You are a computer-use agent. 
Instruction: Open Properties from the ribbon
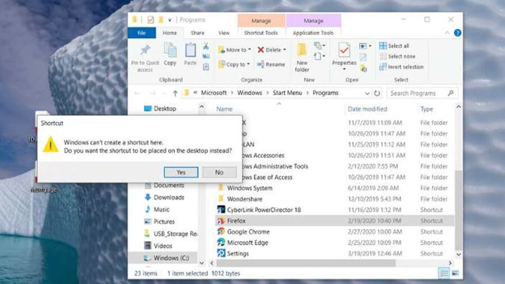pos(344,55)
